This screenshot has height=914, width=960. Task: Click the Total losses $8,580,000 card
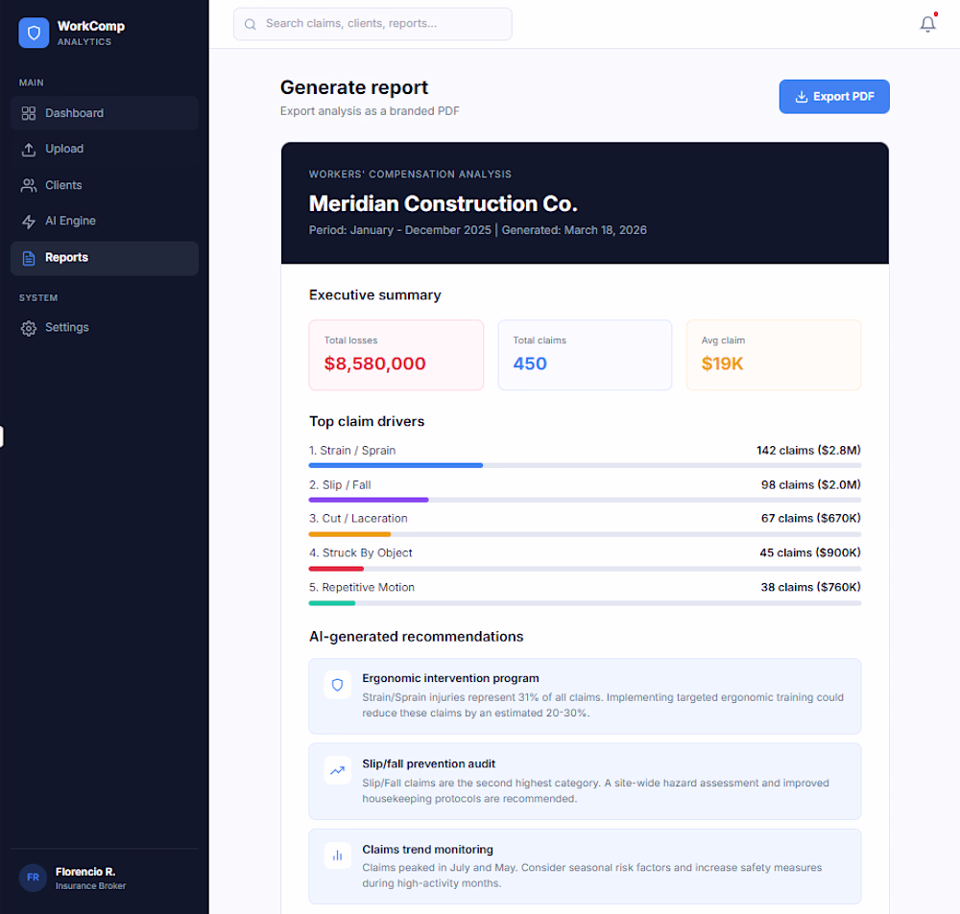396,355
